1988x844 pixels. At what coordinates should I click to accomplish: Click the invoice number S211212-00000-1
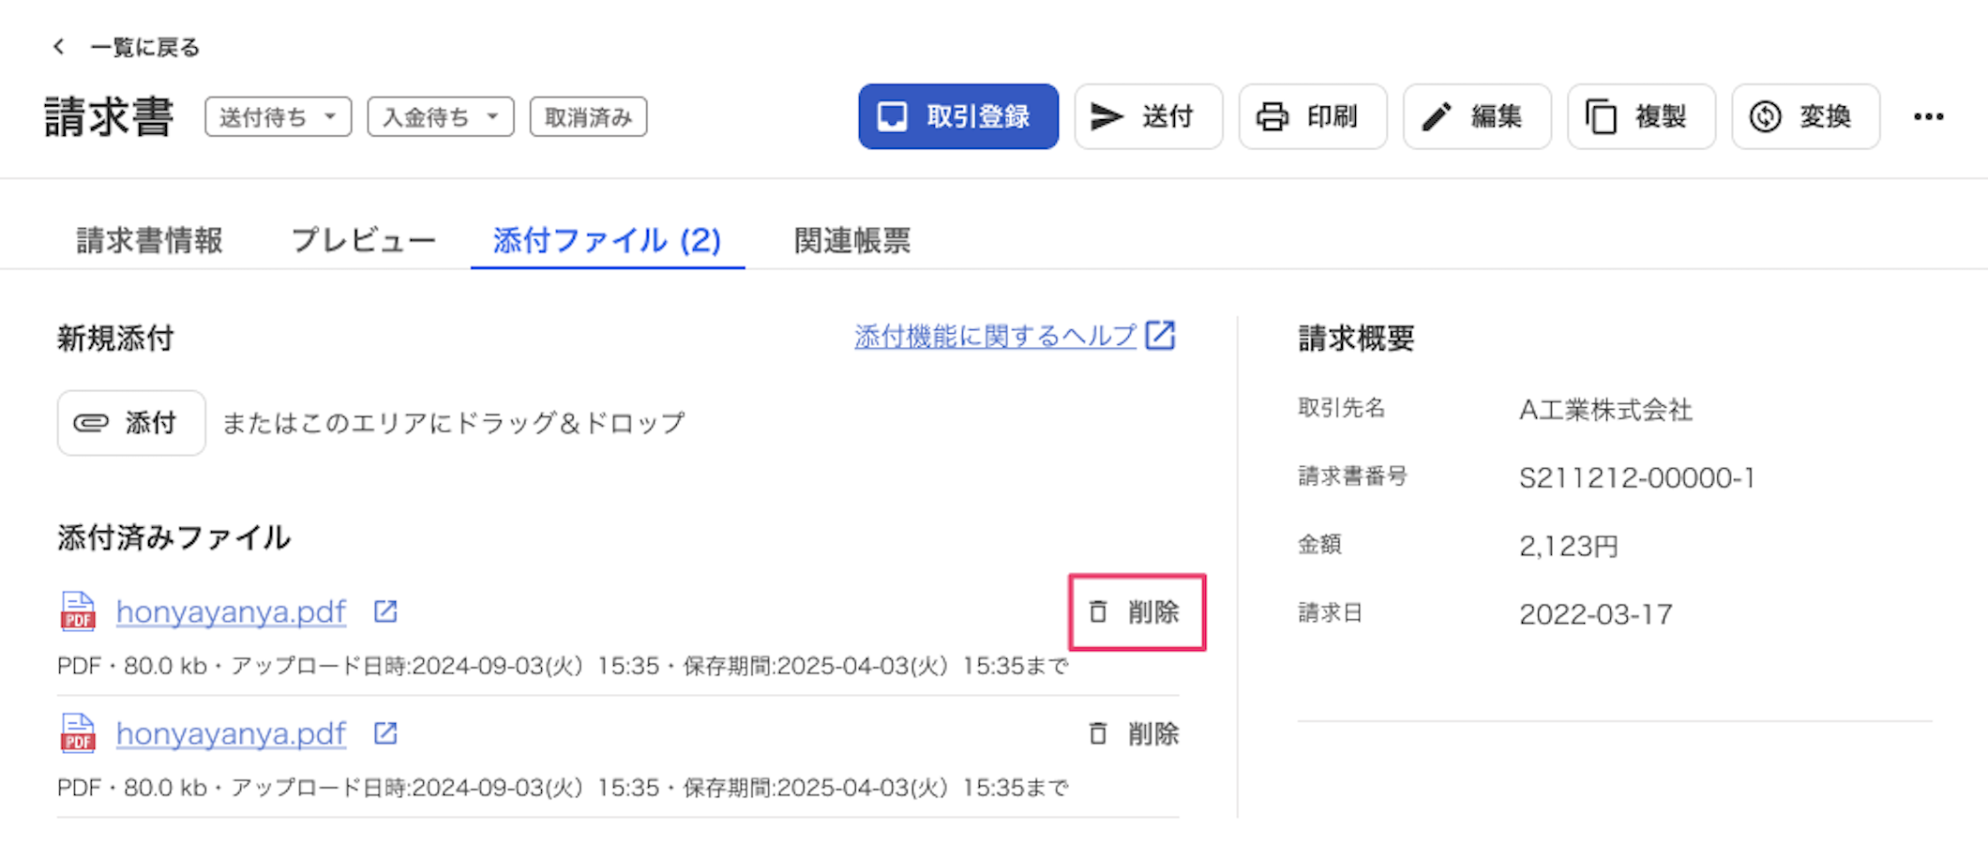(x=1636, y=478)
